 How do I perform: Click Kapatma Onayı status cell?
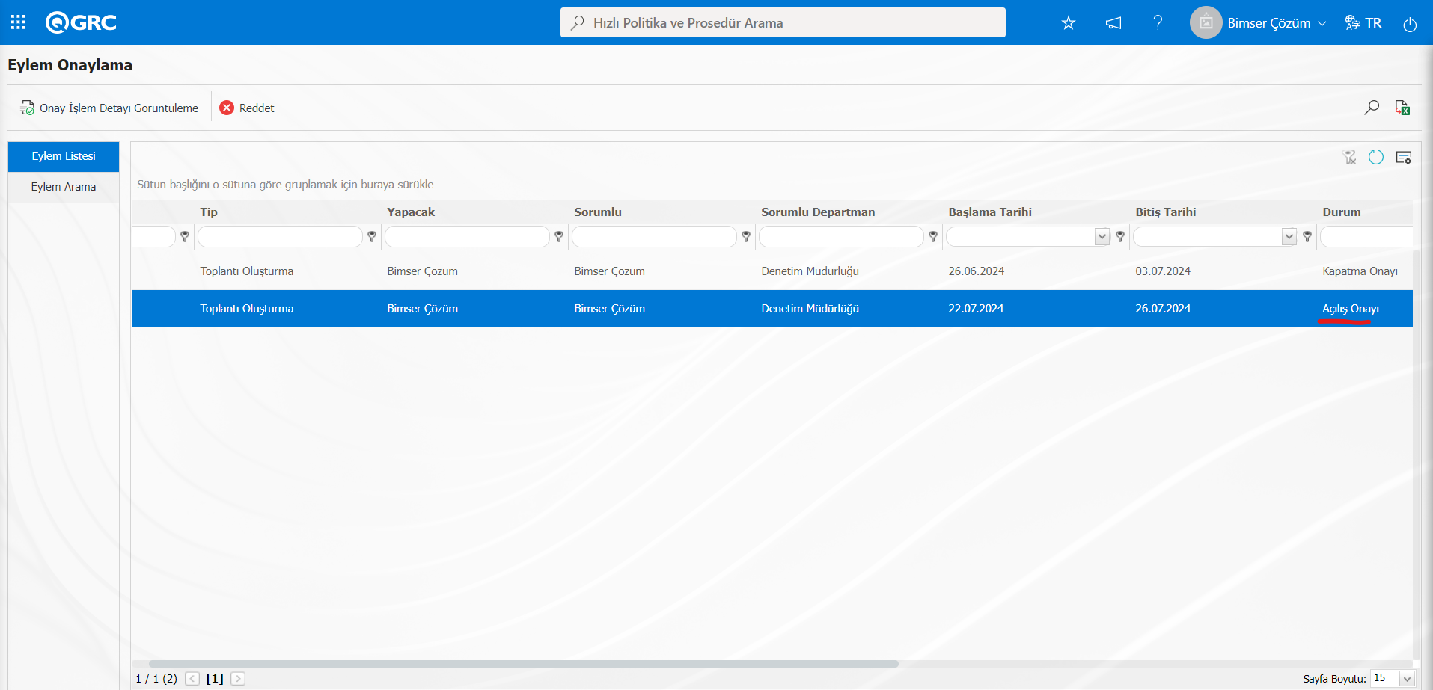click(1360, 271)
